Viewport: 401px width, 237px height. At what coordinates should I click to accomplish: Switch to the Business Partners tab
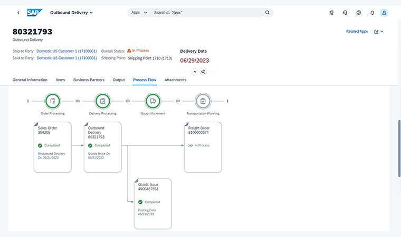tap(89, 80)
